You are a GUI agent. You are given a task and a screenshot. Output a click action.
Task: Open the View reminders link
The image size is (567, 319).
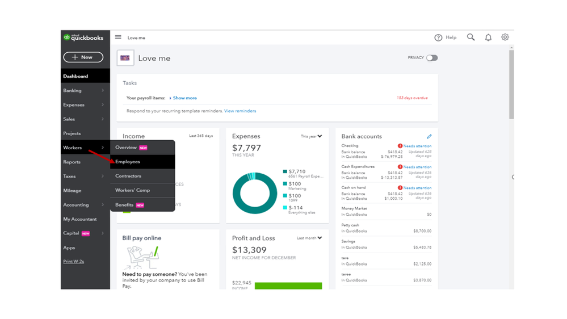[x=240, y=111]
